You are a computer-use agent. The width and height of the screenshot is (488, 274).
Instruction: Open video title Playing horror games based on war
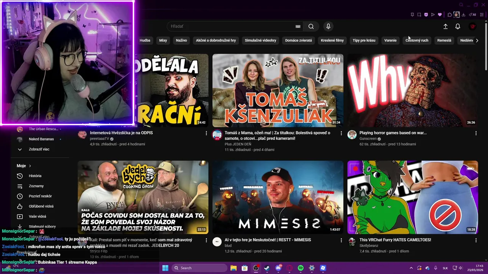click(393, 133)
